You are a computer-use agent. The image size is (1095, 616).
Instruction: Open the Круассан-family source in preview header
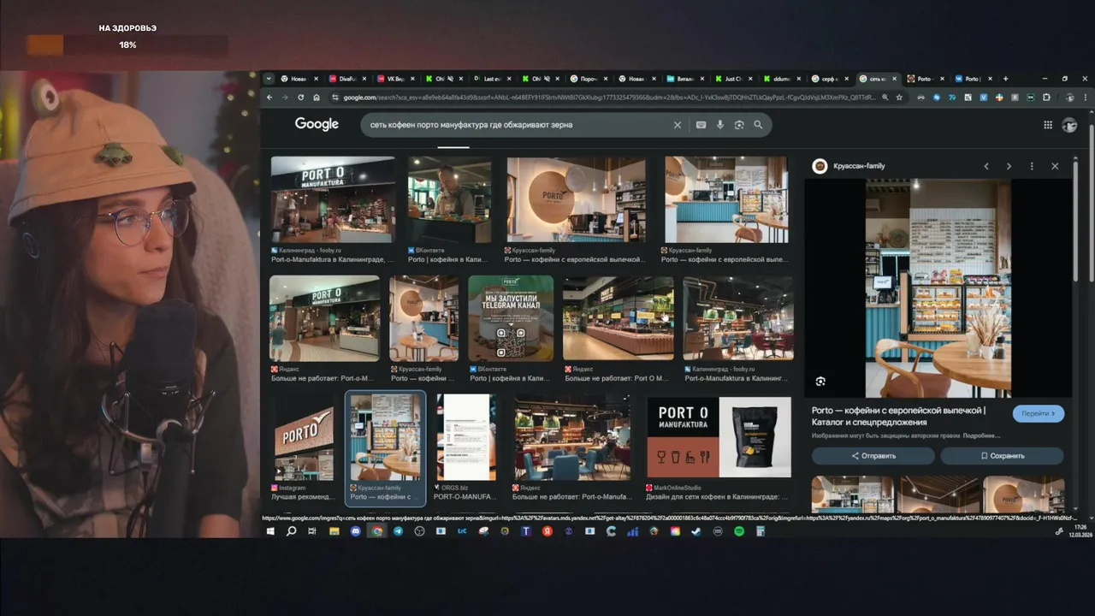click(x=849, y=166)
